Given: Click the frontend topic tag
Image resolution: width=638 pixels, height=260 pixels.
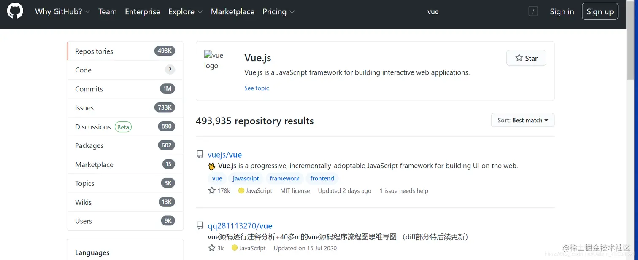Looking at the screenshot, I should click(x=322, y=178).
